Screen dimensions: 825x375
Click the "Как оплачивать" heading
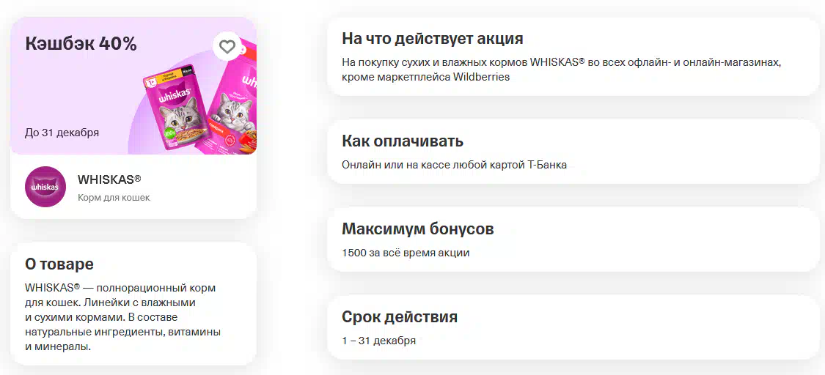tap(403, 141)
